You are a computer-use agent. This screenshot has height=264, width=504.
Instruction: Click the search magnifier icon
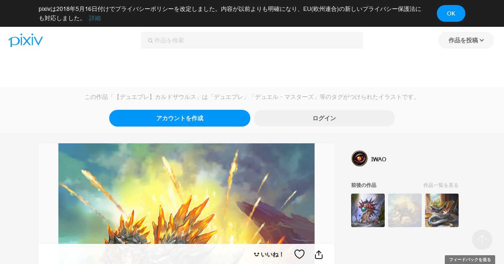(x=150, y=41)
